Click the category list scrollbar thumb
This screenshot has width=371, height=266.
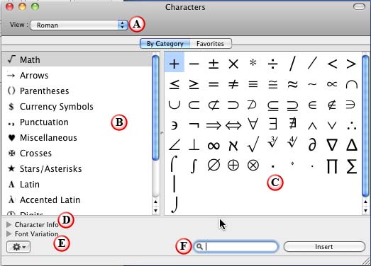[155, 108]
